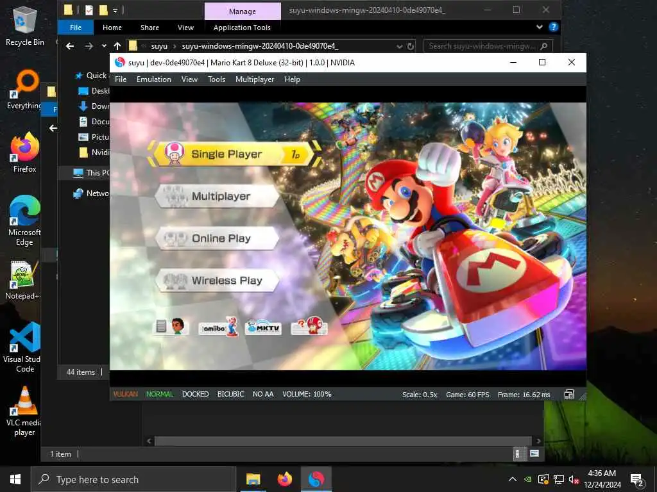Select the Single Player game mode
The width and height of the screenshot is (657, 492).
pos(234,154)
